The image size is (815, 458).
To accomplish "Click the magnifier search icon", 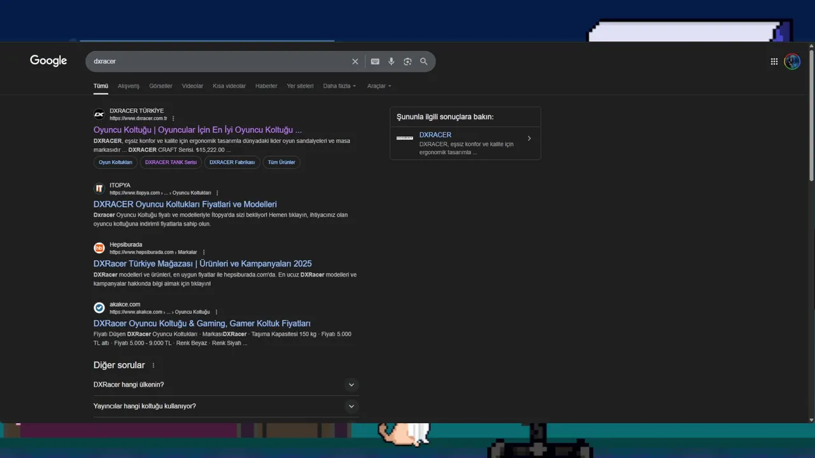I will 424,62.
